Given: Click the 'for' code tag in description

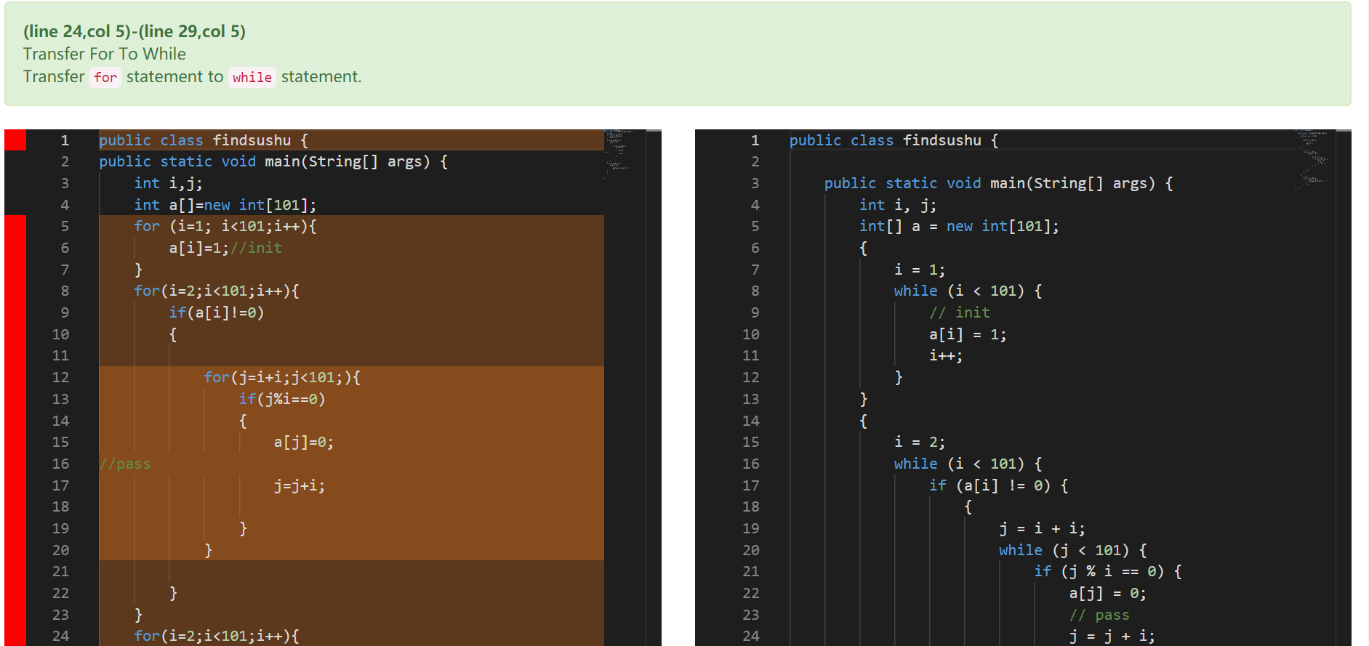Looking at the screenshot, I should 105,77.
